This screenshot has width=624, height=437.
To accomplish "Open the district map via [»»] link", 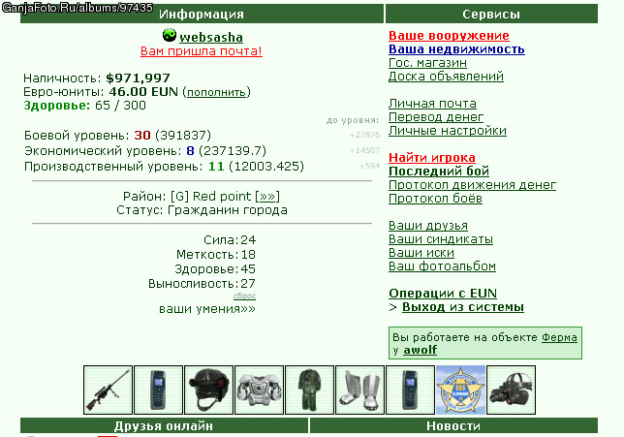I will click(x=267, y=196).
